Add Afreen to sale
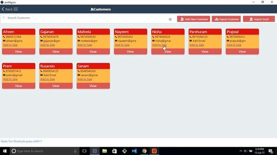277x155 pixels. (10, 45)
